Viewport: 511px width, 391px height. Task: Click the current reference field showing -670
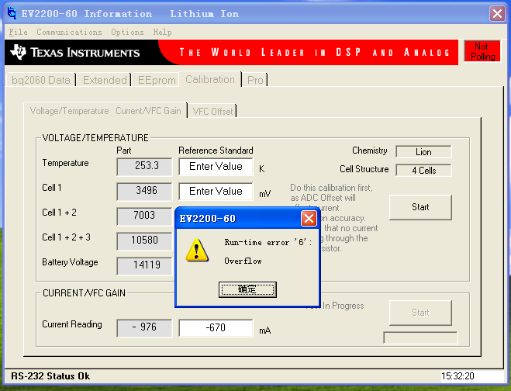point(216,327)
